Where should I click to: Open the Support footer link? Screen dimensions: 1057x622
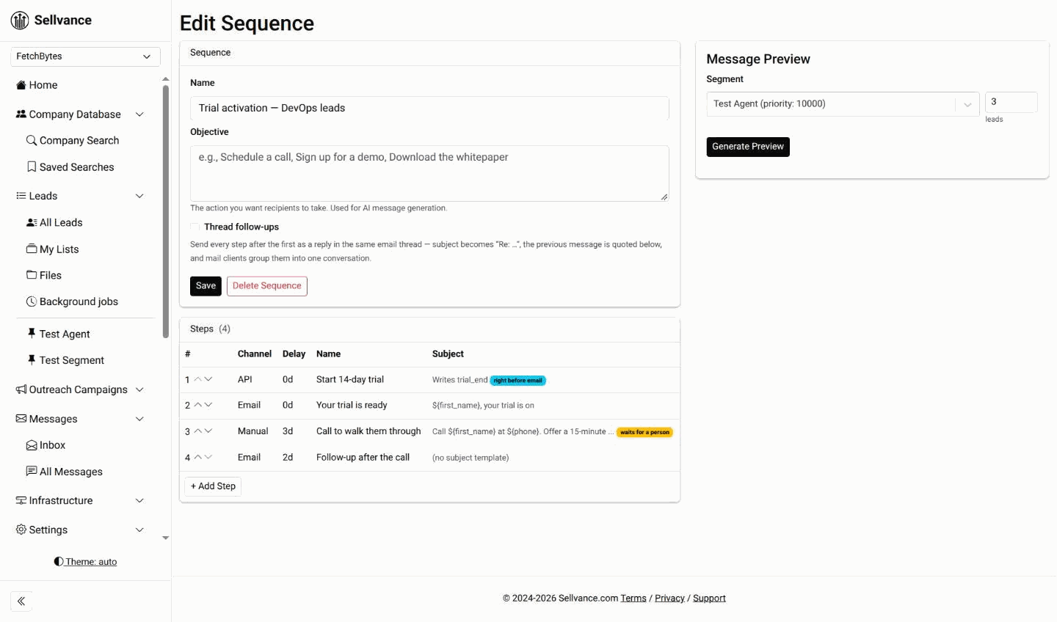[709, 599]
